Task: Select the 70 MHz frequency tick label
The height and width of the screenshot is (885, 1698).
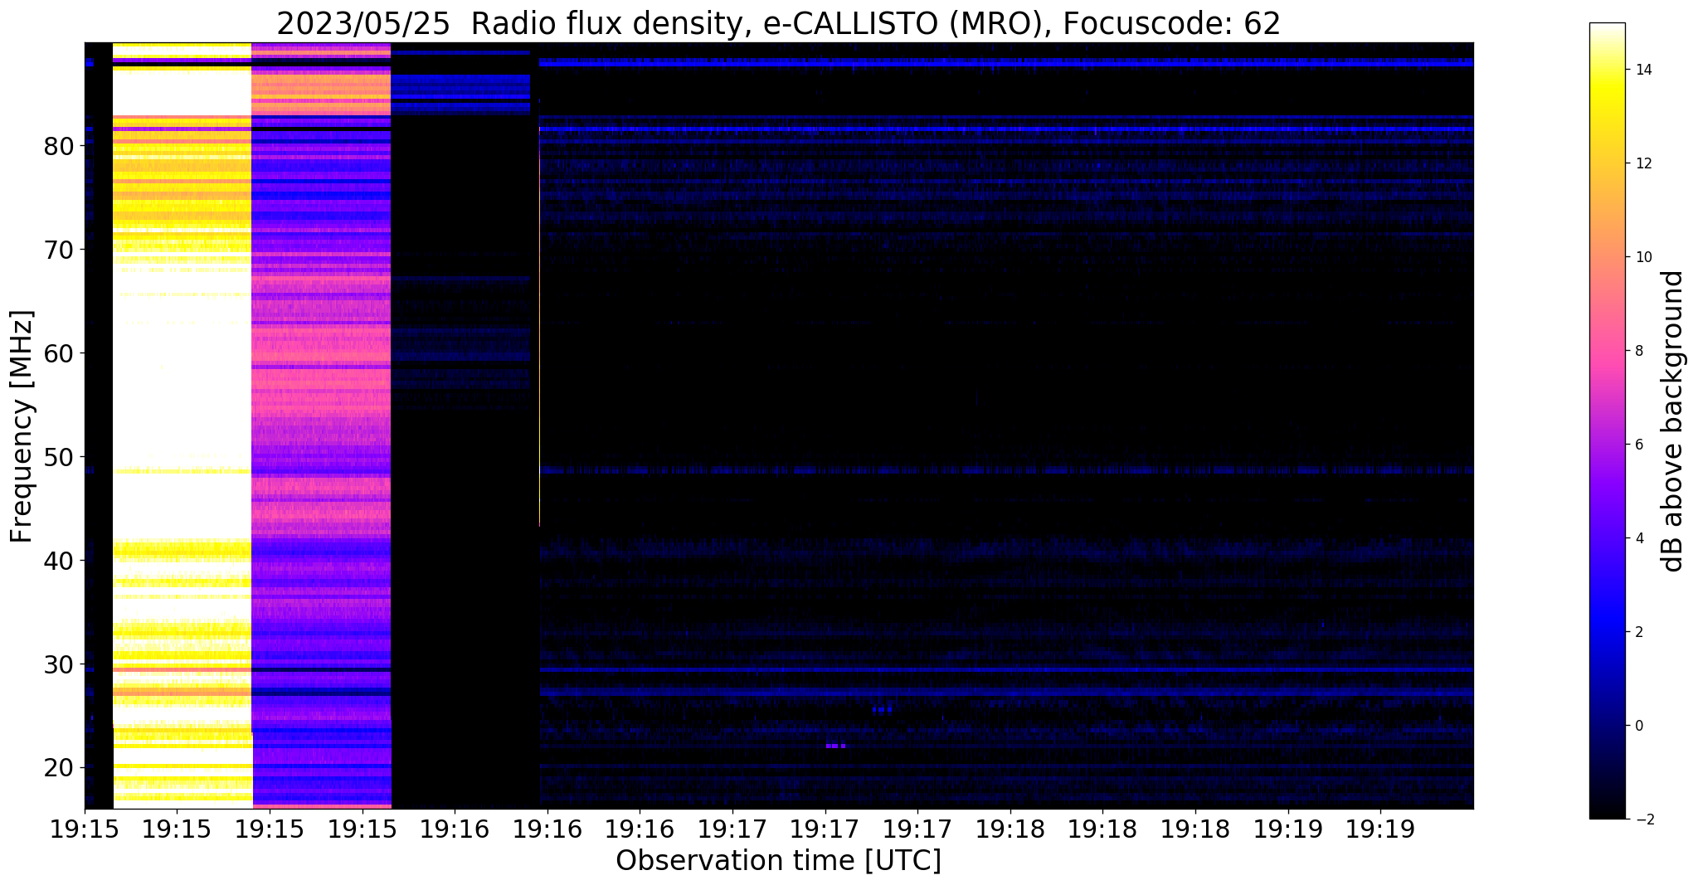Action: coord(59,250)
